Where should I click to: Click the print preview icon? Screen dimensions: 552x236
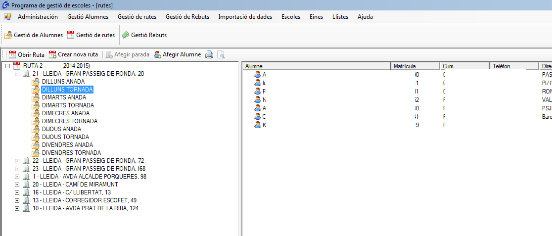(x=221, y=54)
